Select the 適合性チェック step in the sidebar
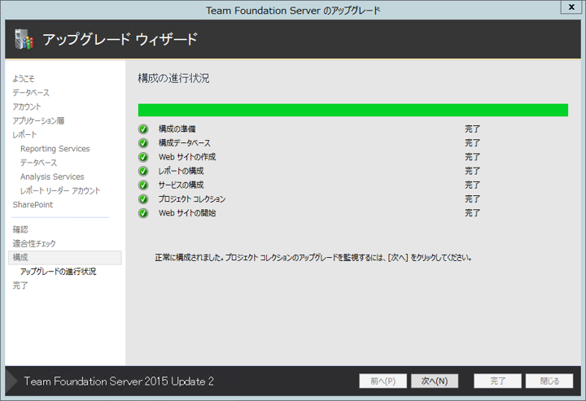 34,243
